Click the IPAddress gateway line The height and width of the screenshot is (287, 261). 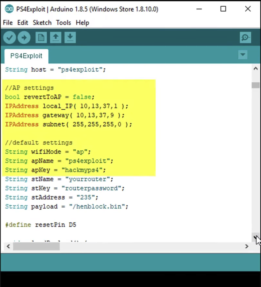(65, 115)
